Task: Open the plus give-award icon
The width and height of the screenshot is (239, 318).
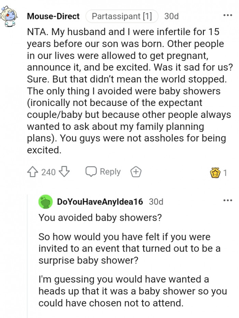Action: pyautogui.click(x=136, y=172)
